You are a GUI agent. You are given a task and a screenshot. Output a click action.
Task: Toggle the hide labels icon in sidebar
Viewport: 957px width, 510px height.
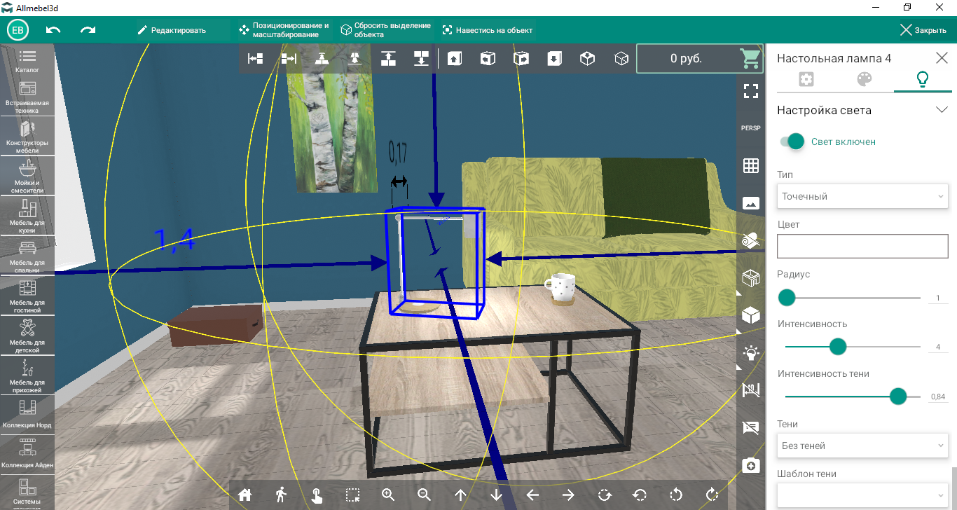(x=751, y=427)
